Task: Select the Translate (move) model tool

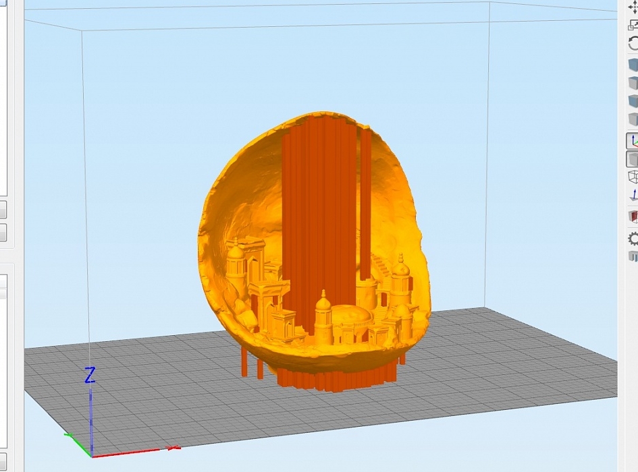Action: coord(633,7)
